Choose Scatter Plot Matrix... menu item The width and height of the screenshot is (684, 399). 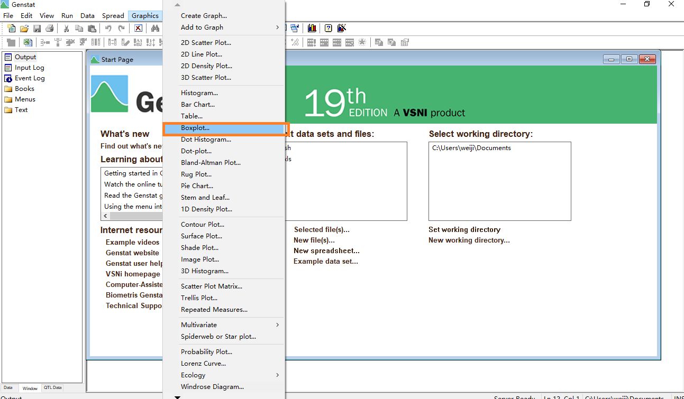(x=224, y=286)
